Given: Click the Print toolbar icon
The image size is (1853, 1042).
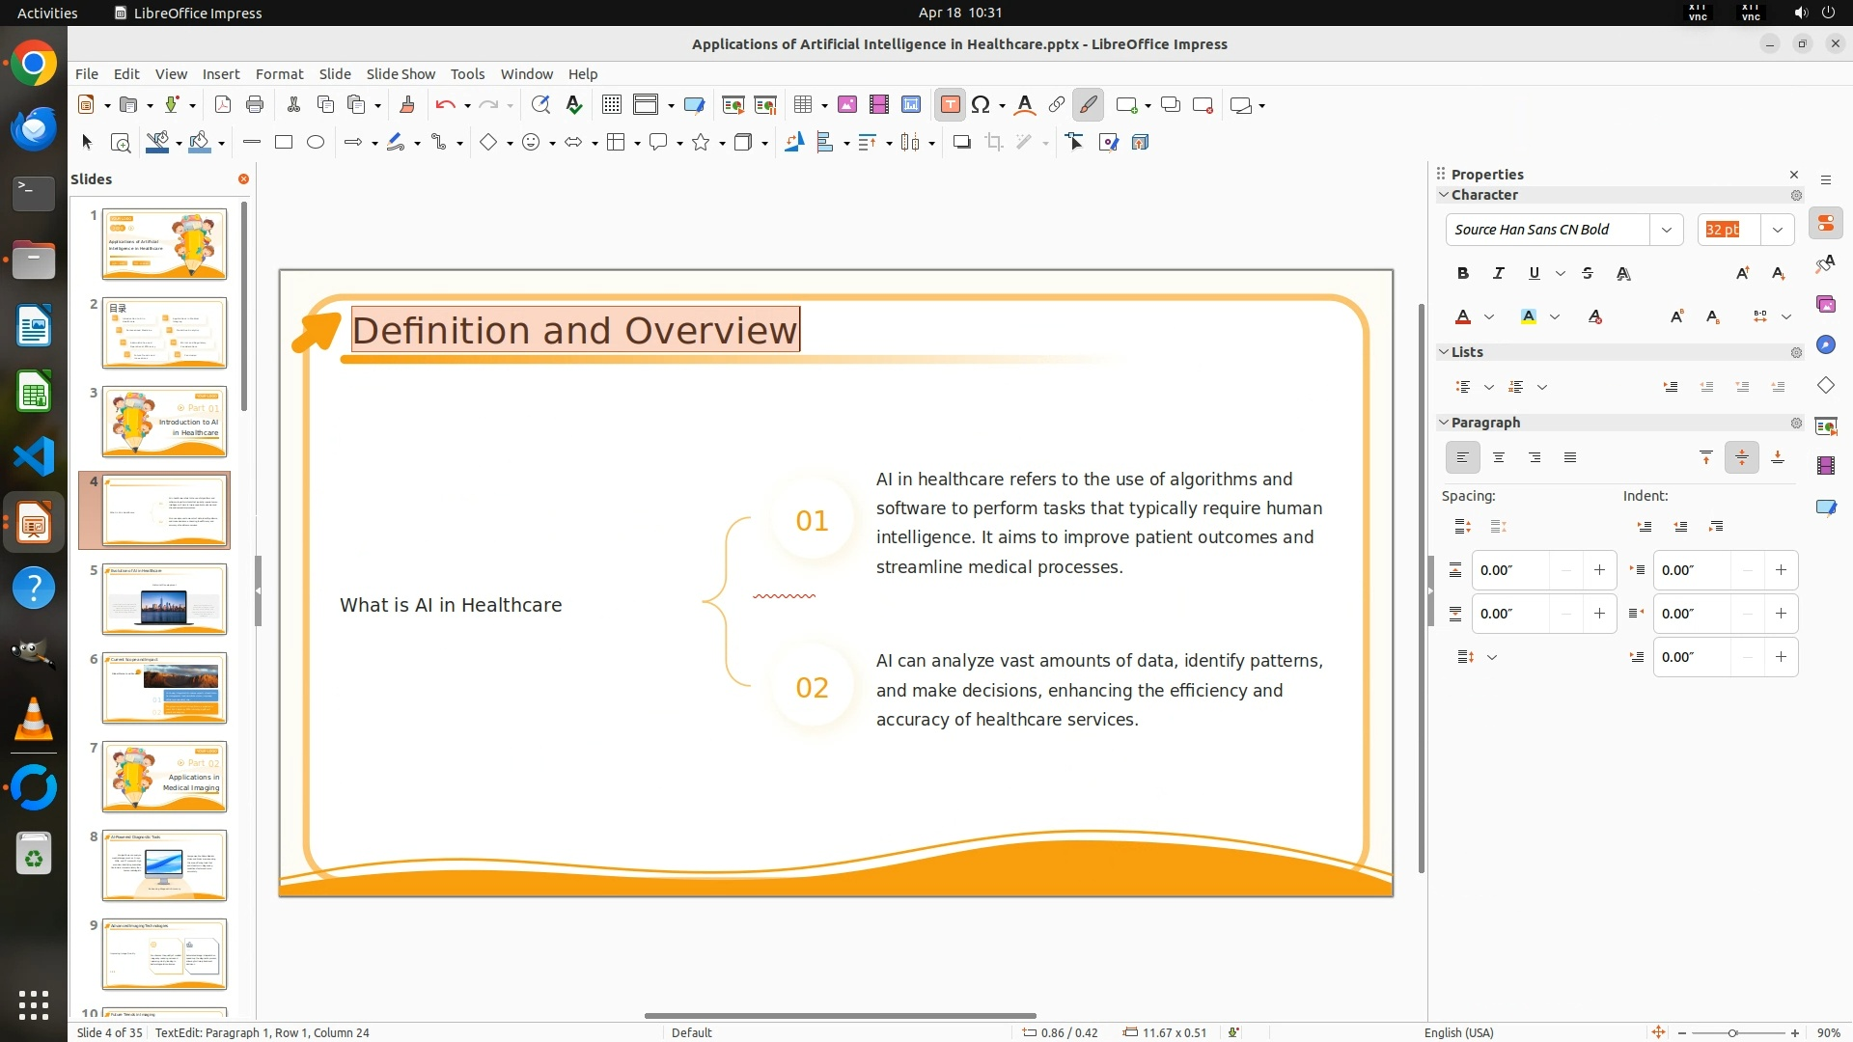Looking at the screenshot, I should pos(255,105).
